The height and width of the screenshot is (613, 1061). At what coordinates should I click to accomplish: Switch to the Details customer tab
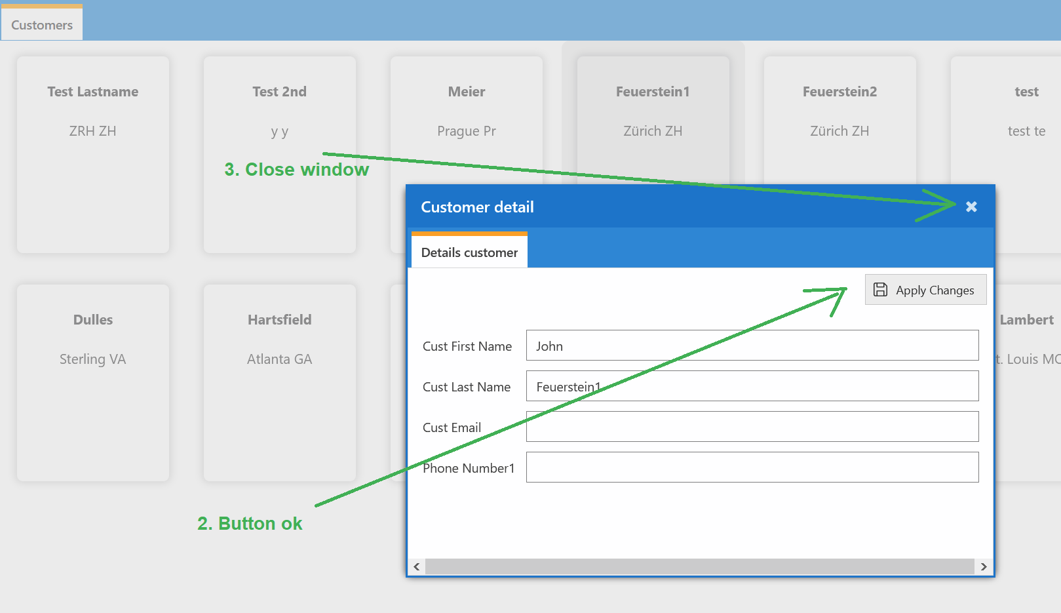(x=469, y=252)
